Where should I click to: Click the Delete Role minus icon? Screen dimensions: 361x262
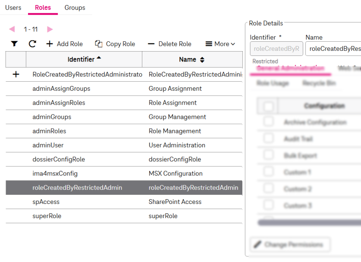pos(151,44)
